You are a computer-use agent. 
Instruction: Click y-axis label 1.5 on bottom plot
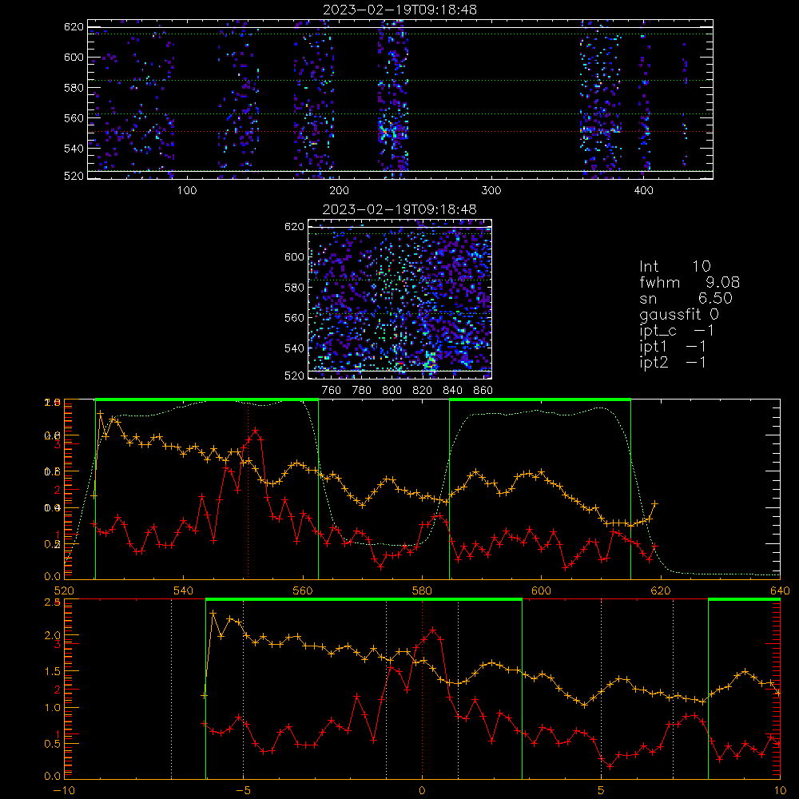coord(52,672)
